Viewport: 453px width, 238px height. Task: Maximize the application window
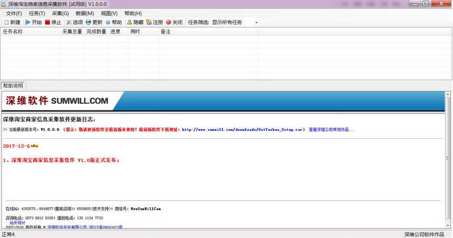426,4
